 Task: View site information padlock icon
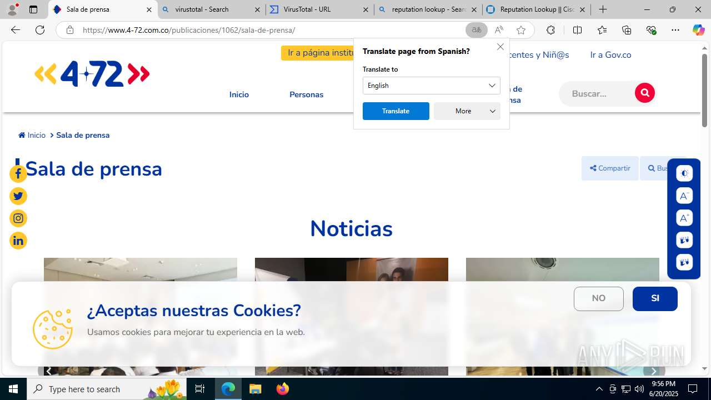coord(69,30)
